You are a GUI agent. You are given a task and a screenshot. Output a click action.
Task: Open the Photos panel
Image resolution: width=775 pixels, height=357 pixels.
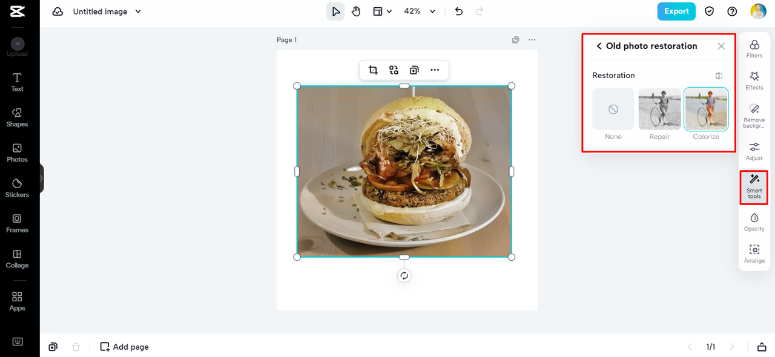[17, 153]
